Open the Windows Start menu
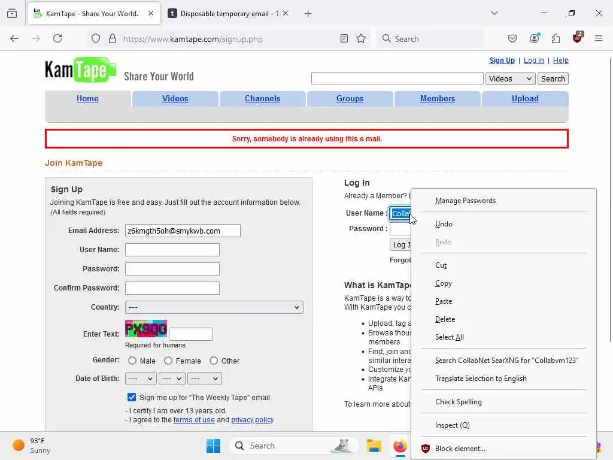The image size is (613, 460). tap(213, 446)
